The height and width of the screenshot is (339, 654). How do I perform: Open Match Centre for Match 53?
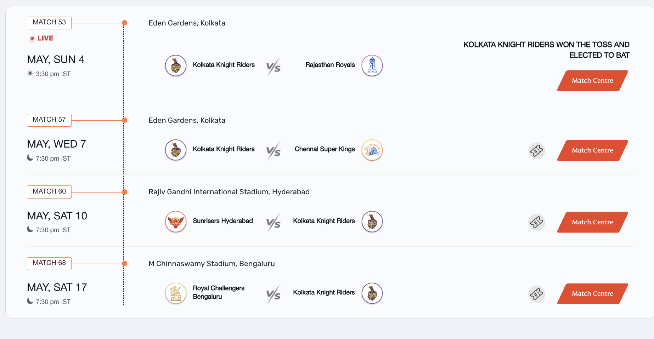pos(592,81)
